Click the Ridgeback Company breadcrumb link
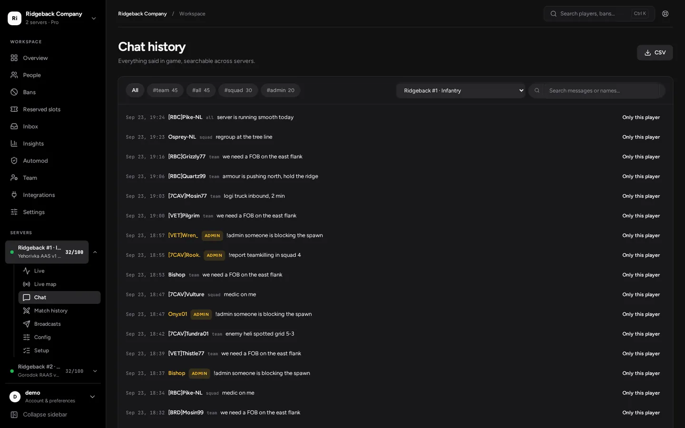The height and width of the screenshot is (428, 685). coord(142,14)
